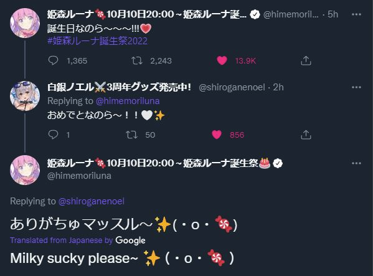Open replies on the birthday tweet with 1,365 replies

(53, 60)
